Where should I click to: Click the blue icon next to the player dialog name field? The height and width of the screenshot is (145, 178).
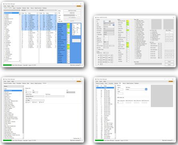(x=114, y=25)
